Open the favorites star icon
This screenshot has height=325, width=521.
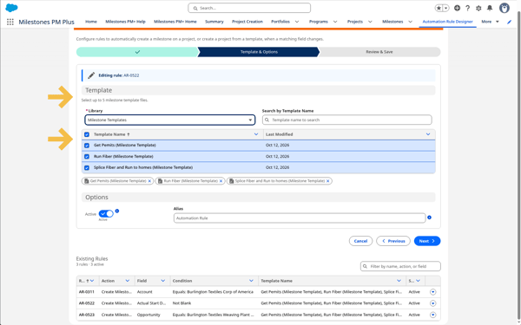[x=439, y=8]
